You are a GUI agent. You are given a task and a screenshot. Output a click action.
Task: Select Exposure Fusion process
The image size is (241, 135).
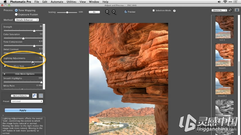pyautogui.click(x=16, y=14)
